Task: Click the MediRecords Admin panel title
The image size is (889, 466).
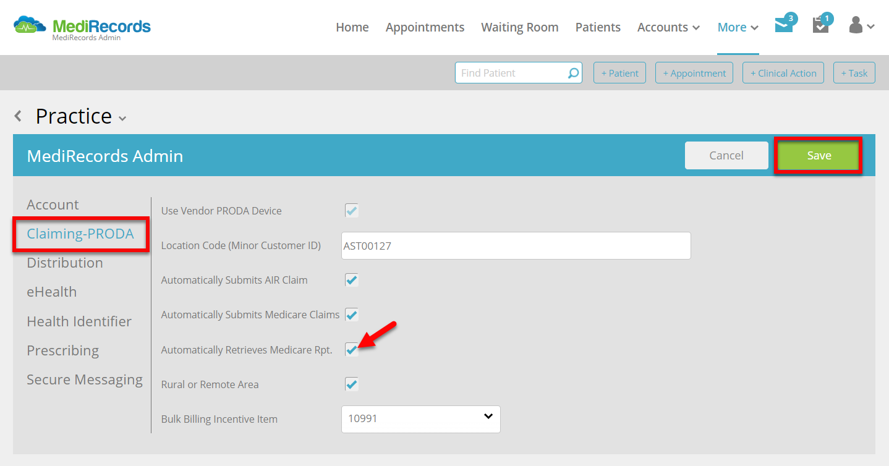Action: (x=105, y=156)
